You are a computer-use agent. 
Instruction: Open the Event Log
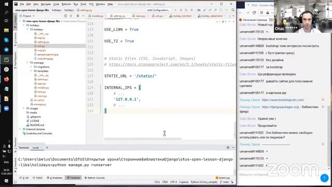pos(223,178)
